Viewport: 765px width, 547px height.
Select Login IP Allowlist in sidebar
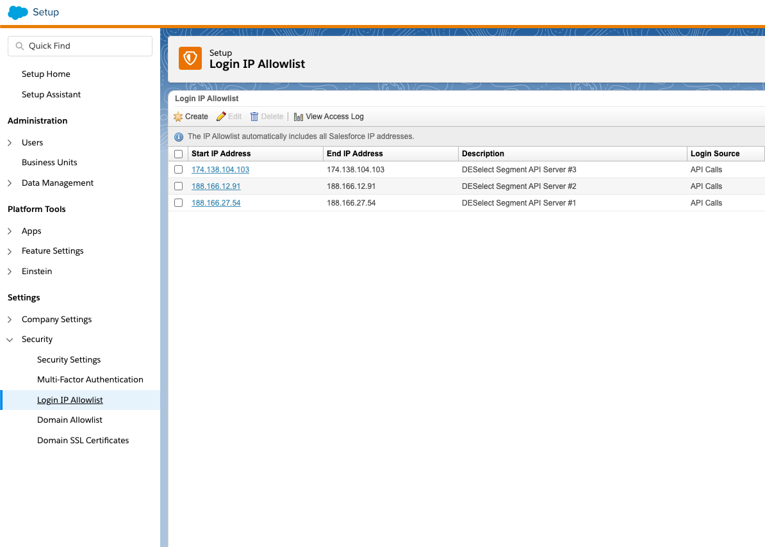[x=70, y=400]
